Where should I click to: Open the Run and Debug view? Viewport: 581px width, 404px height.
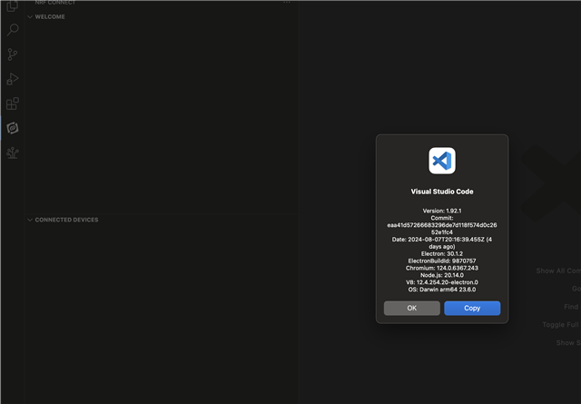click(x=12, y=79)
